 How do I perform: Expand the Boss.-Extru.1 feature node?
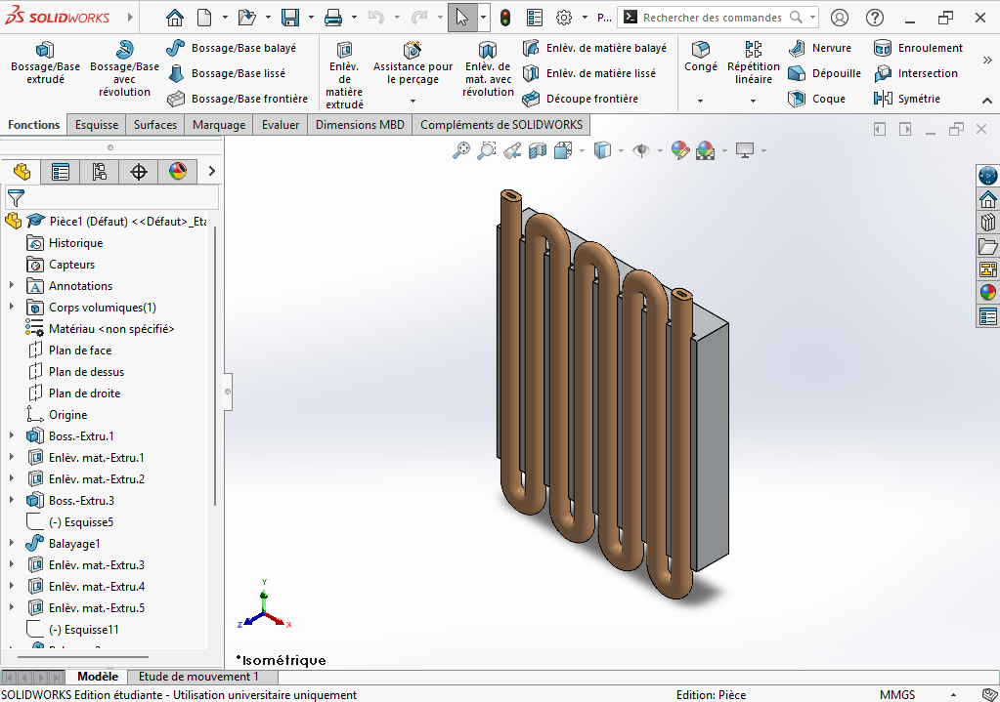tap(12, 436)
